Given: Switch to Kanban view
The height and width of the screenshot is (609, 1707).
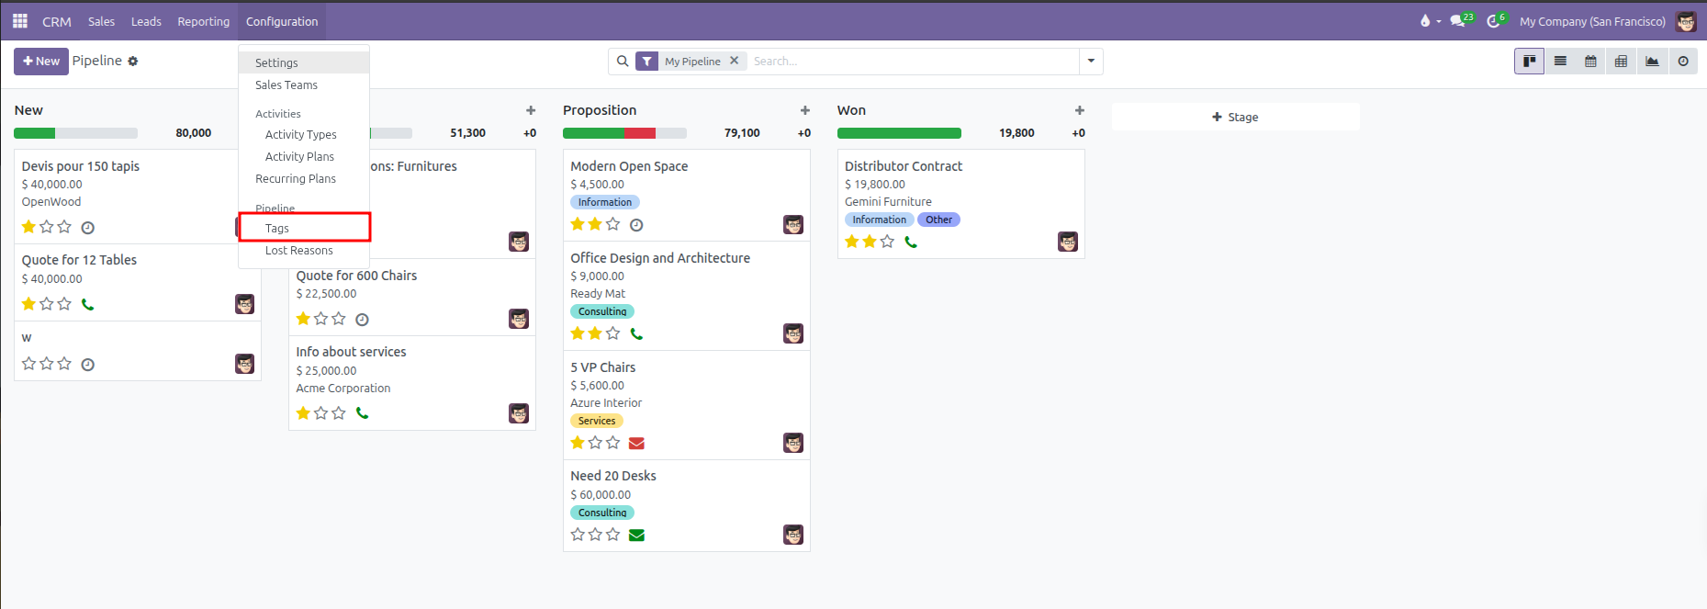Looking at the screenshot, I should tap(1529, 62).
